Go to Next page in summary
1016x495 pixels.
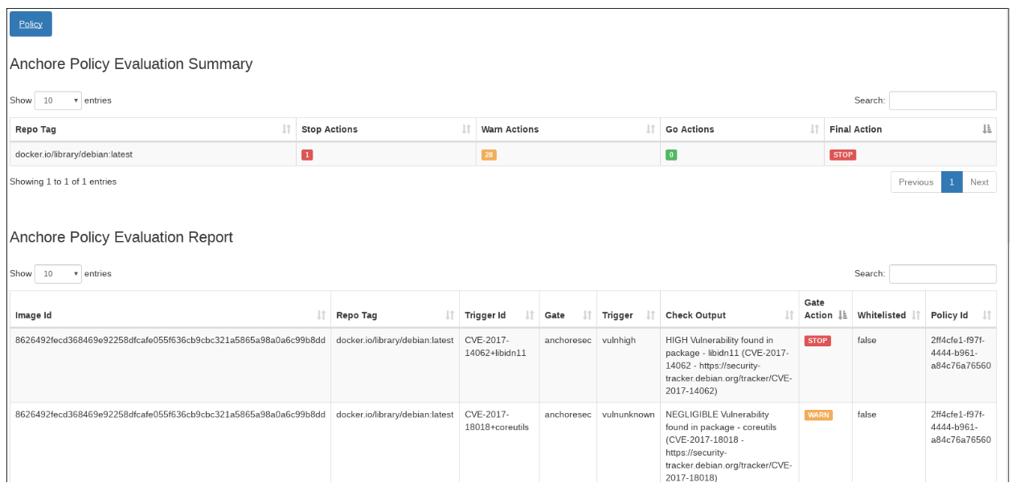pyautogui.click(x=979, y=182)
